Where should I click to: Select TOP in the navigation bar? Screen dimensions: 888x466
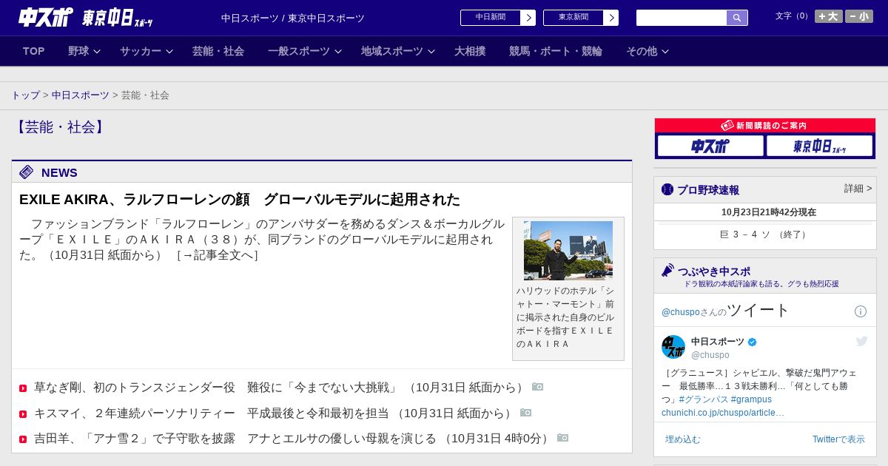point(34,51)
